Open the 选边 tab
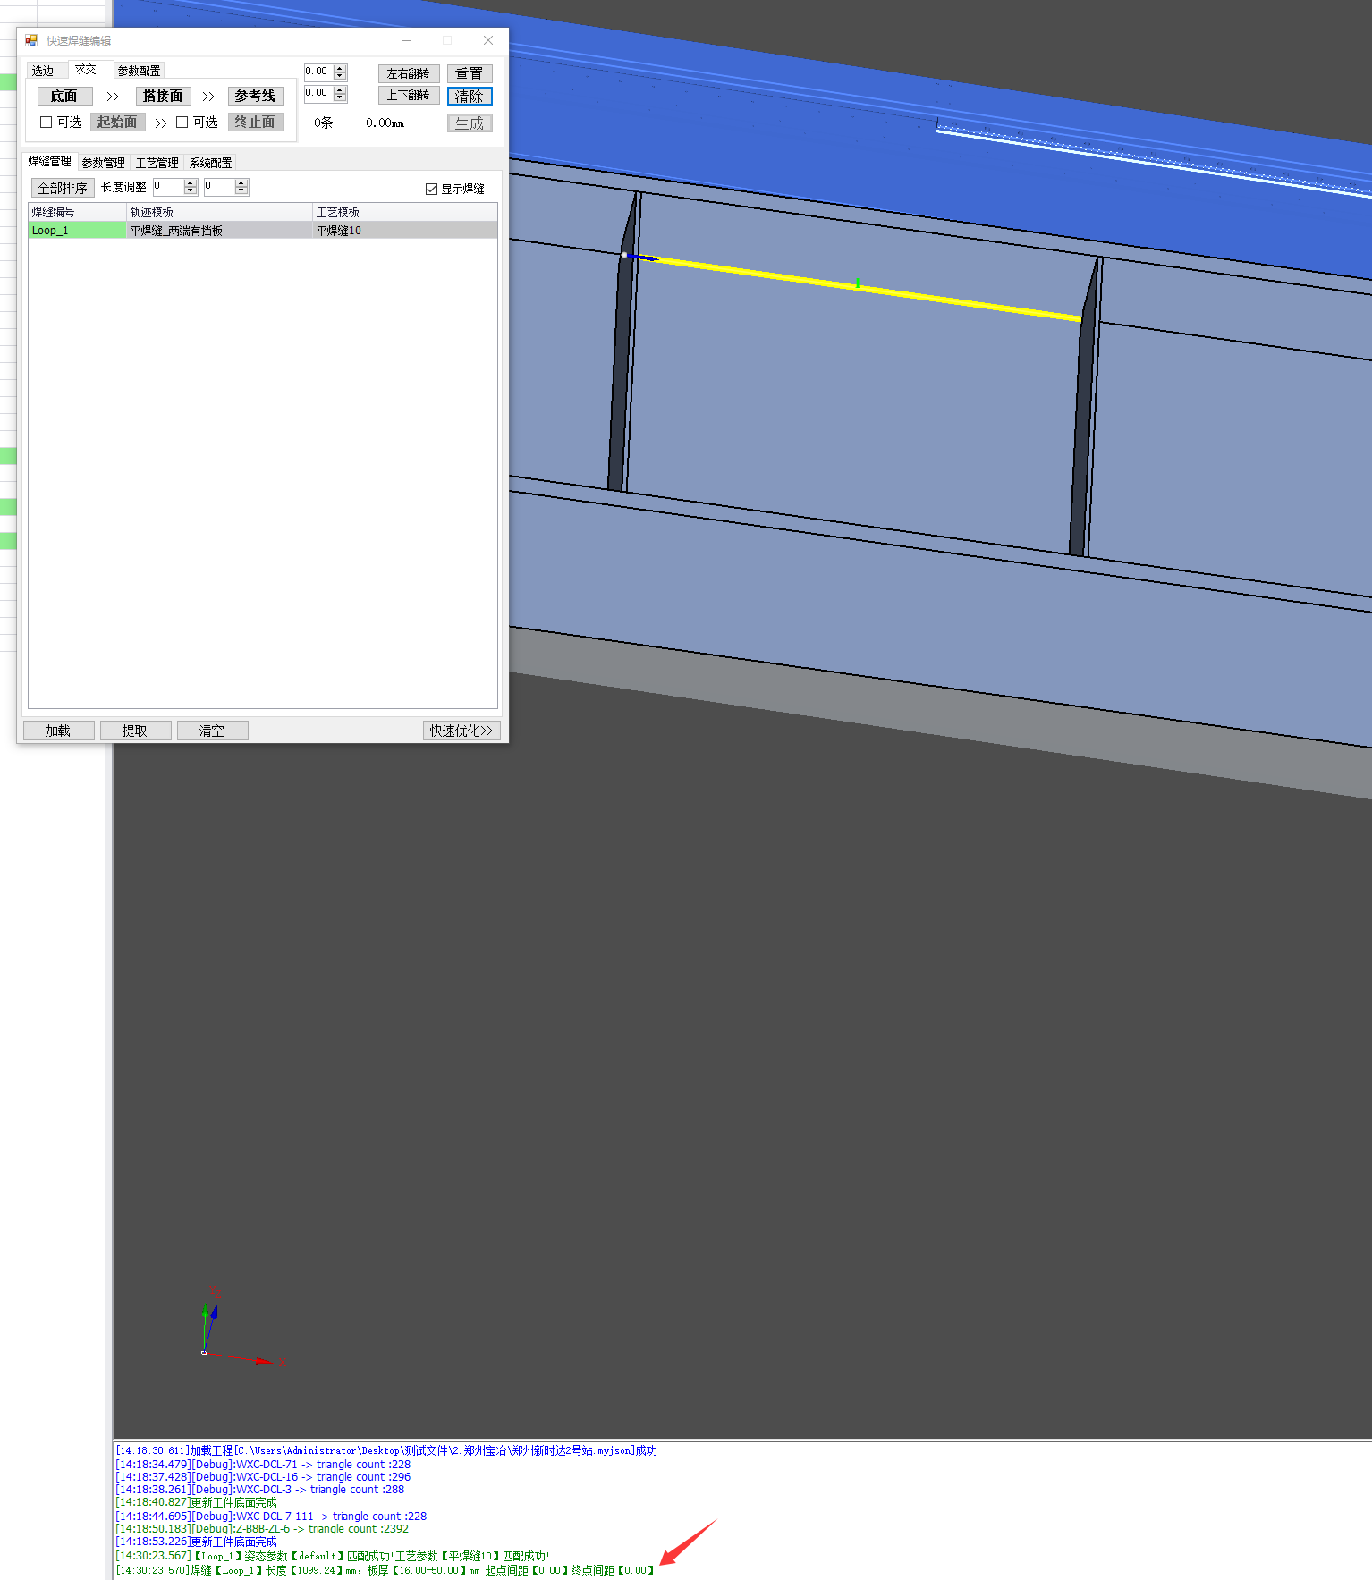This screenshot has height=1580, width=1372. pyautogui.click(x=43, y=71)
